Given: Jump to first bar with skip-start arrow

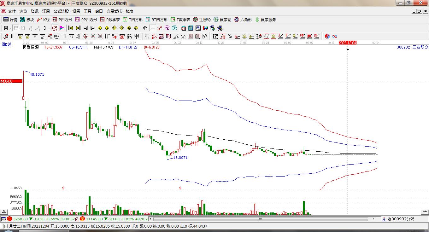Looking at the screenshot, I should click(71, 28).
